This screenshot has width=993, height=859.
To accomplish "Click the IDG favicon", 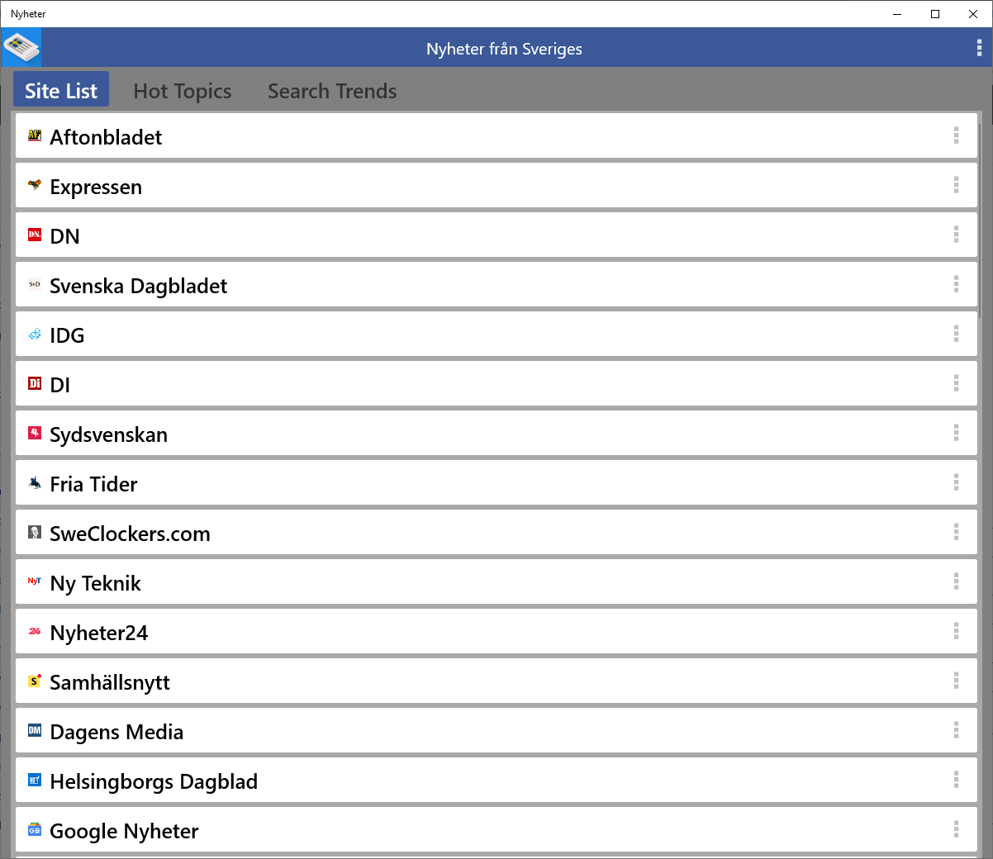I will (x=35, y=334).
